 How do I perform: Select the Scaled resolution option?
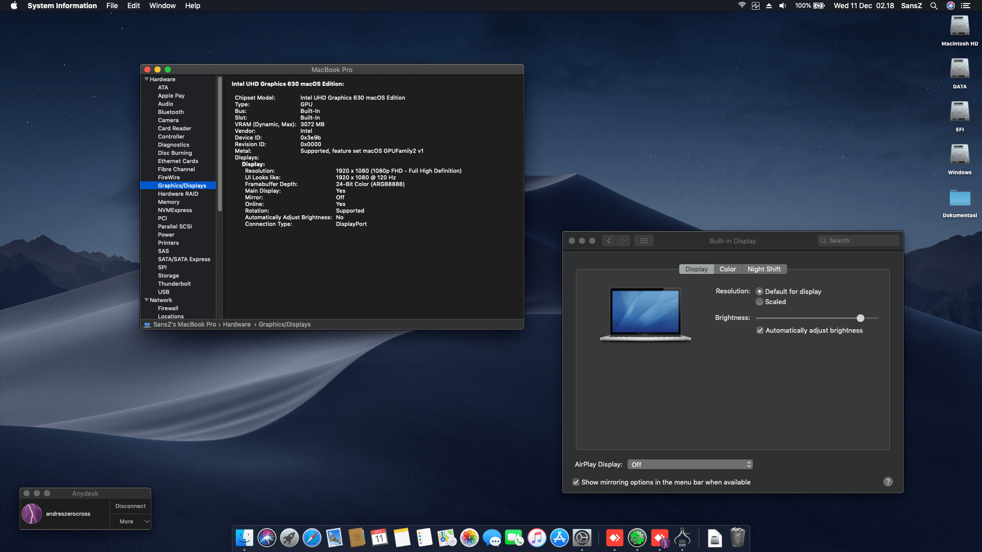click(x=760, y=302)
